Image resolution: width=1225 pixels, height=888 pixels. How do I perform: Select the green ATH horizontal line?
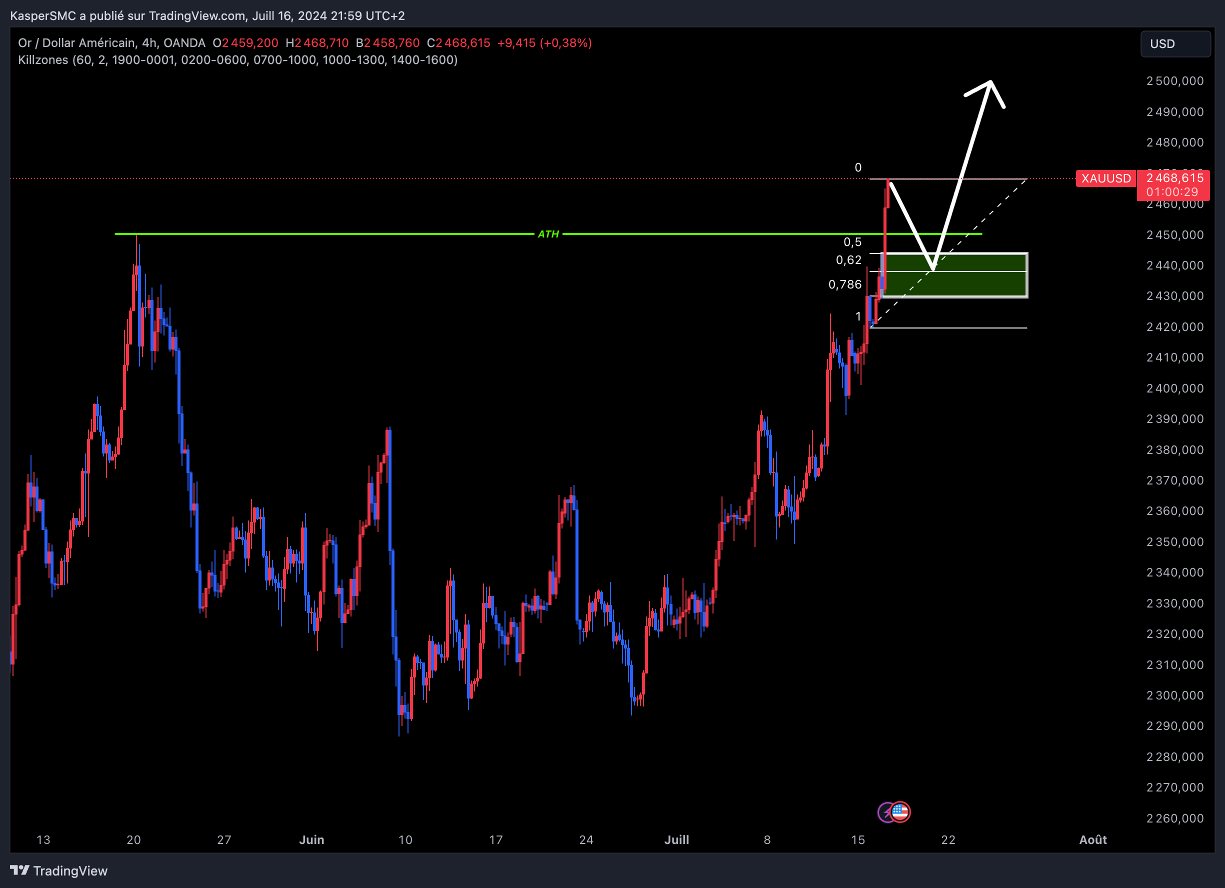click(x=378, y=234)
